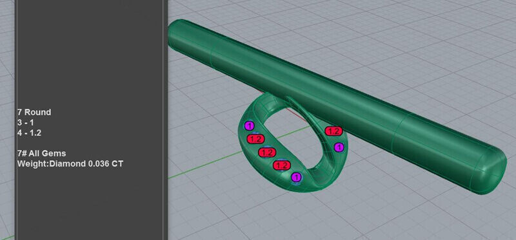Pick the topmost purple 1 tag on ring front
516x240 pixels.
click(249, 125)
